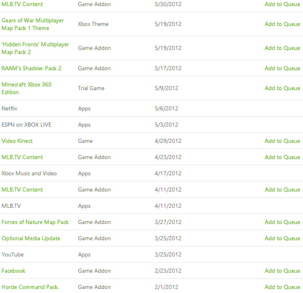Open the MLB.TV Content link dated 4/11/2012

(x=22, y=190)
